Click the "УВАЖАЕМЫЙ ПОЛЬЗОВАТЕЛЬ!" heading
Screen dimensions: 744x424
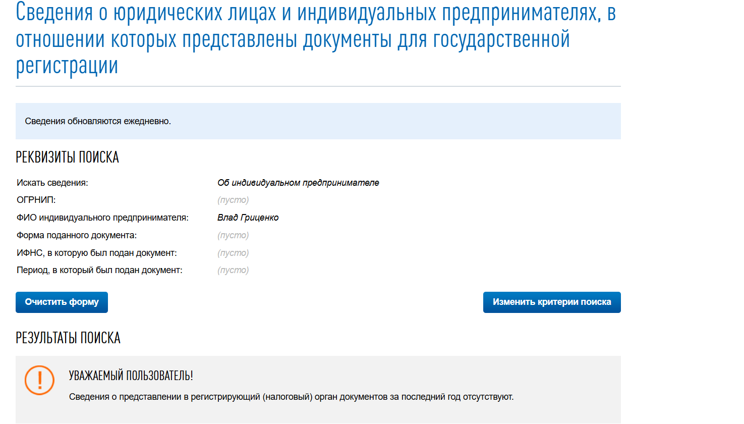point(131,376)
